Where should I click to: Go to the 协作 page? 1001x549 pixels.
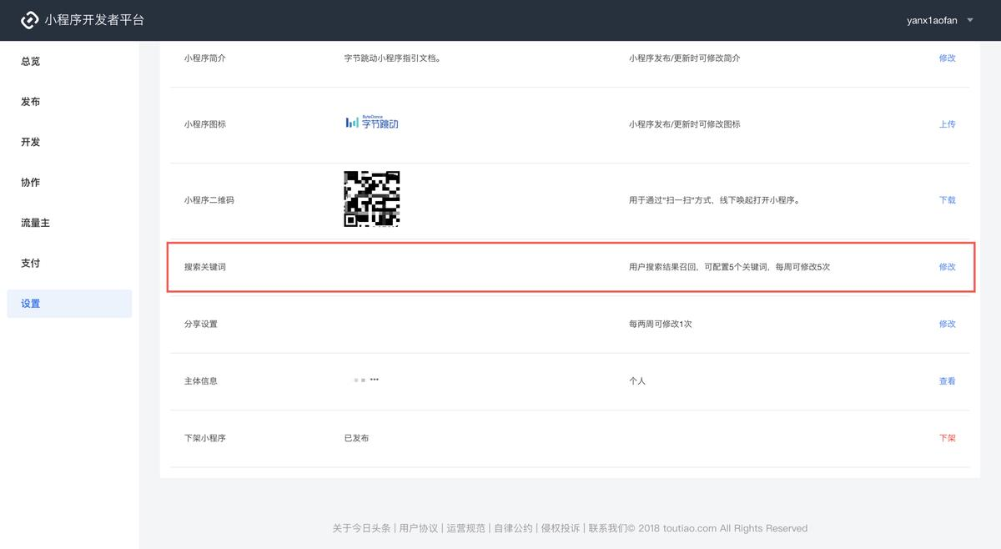[x=30, y=182]
